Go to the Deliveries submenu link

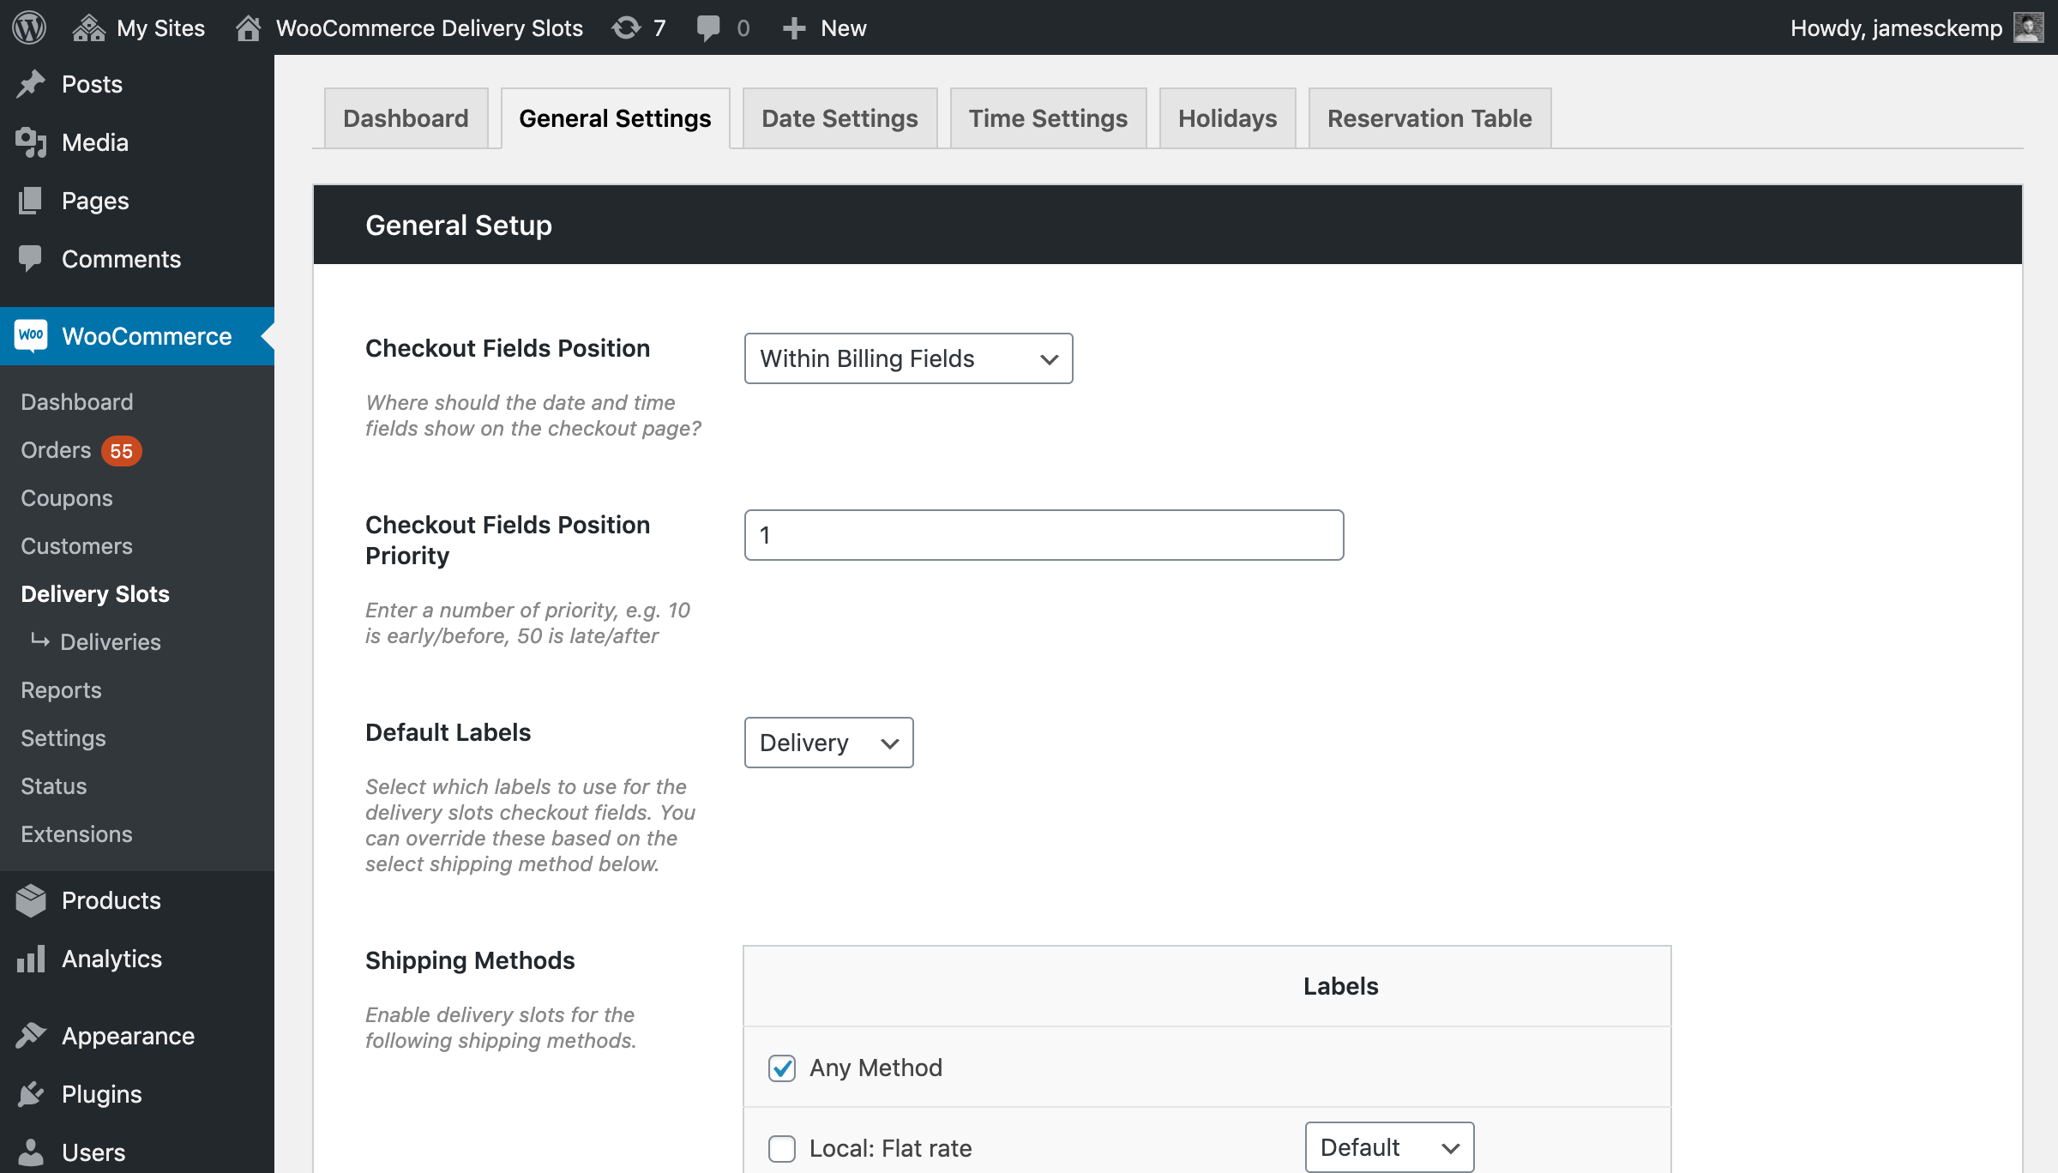[x=110, y=641]
